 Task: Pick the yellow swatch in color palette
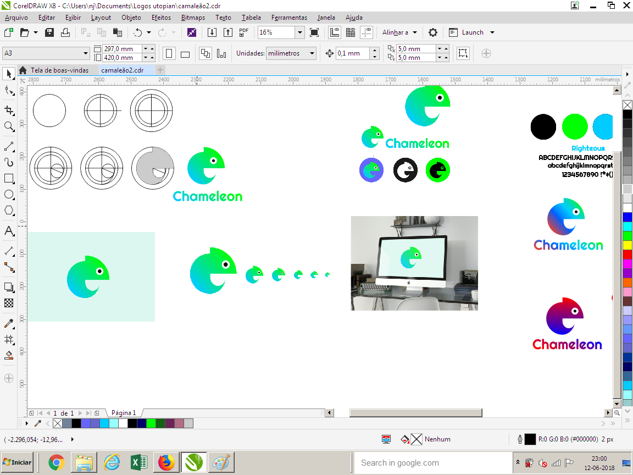pos(628,245)
